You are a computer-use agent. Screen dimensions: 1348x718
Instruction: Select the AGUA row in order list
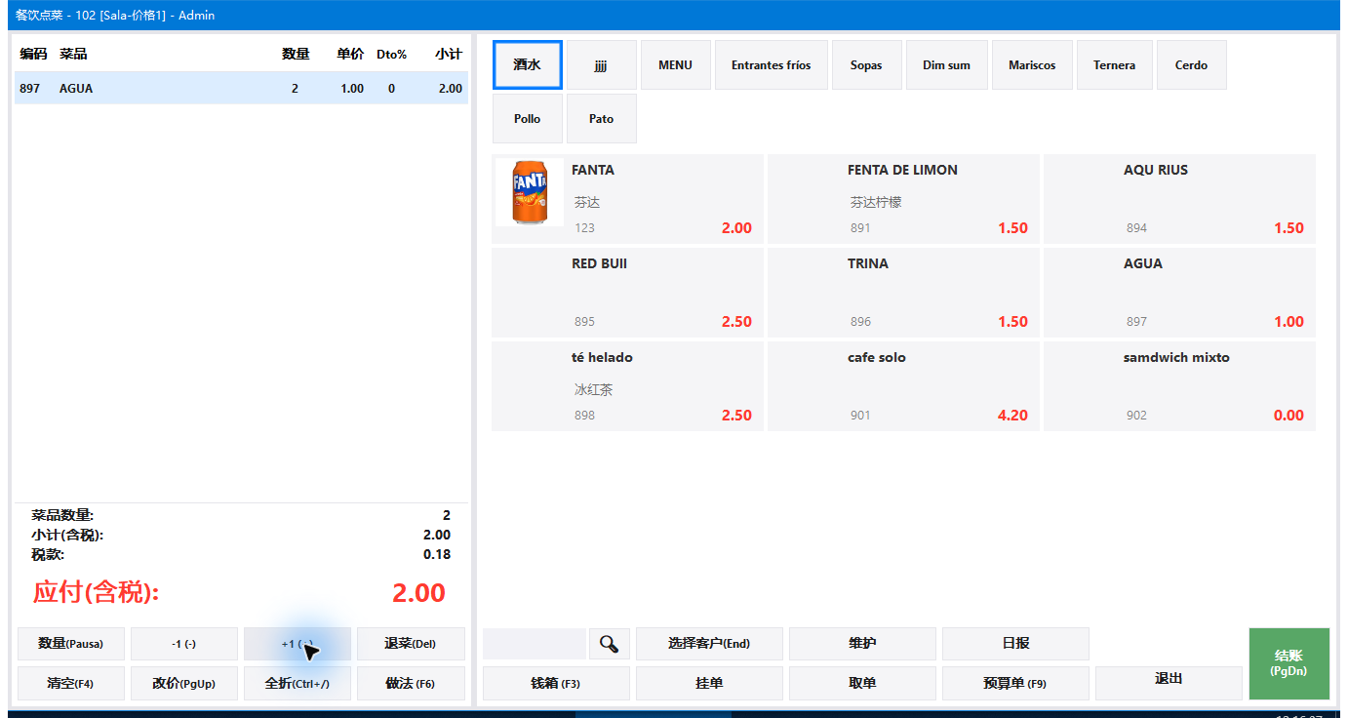241,88
